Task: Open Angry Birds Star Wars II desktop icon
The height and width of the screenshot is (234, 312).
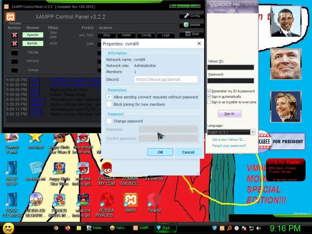Action: pos(59,144)
